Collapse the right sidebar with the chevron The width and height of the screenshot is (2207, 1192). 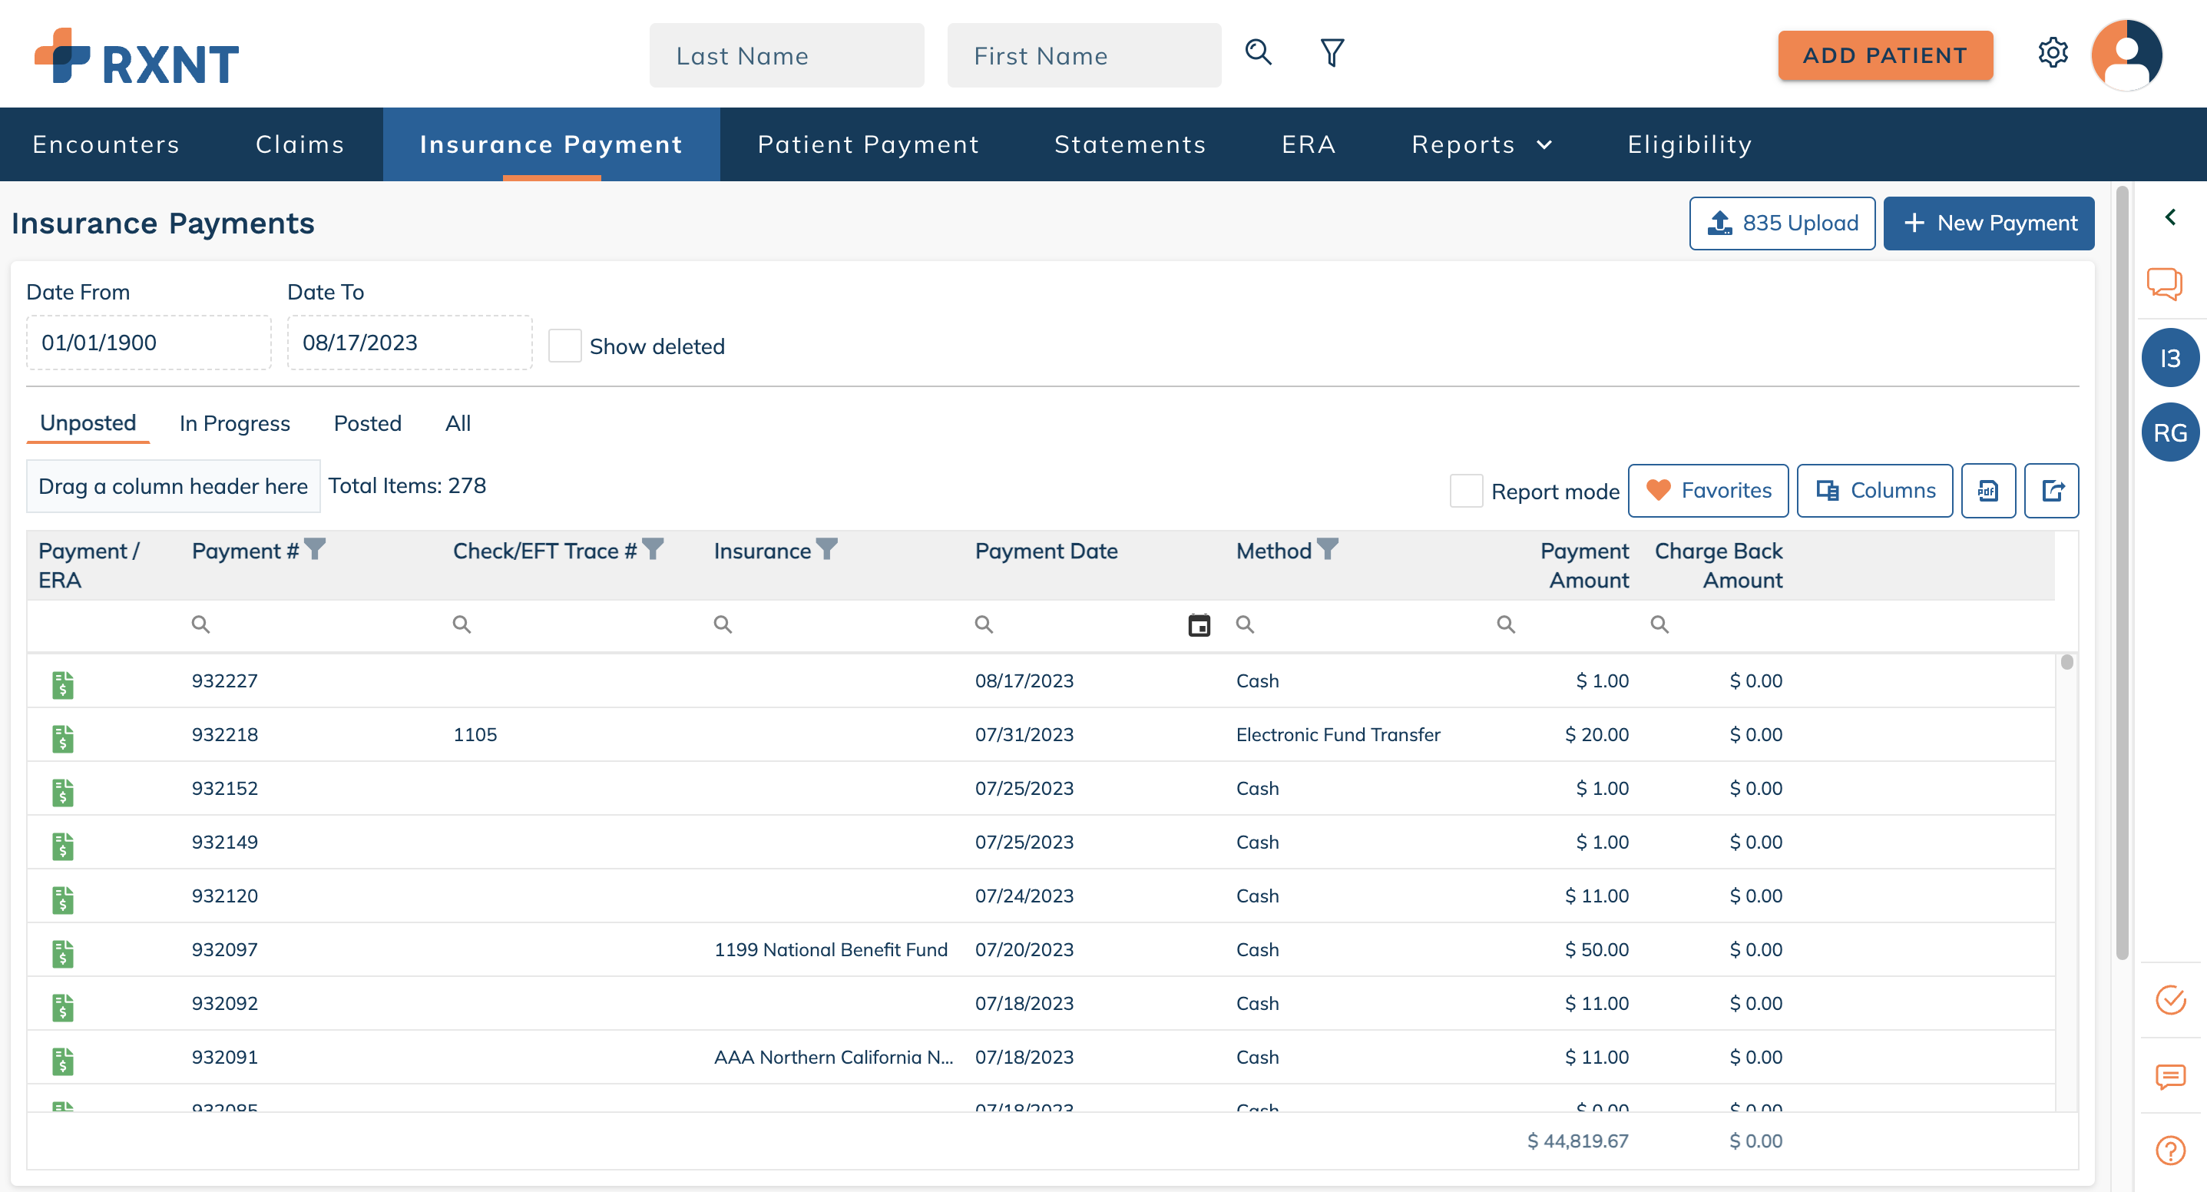(2171, 216)
